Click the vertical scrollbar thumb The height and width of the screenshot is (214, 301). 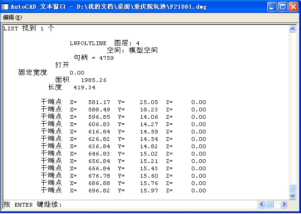(292, 188)
